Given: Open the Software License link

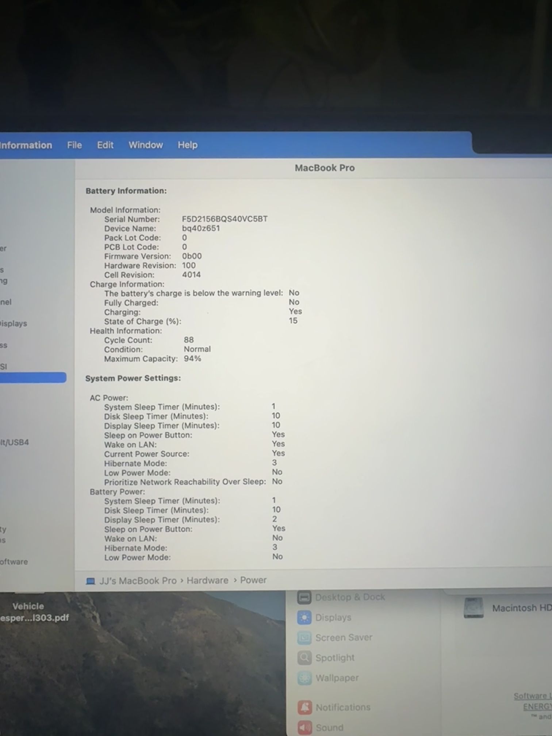Looking at the screenshot, I should click(532, 696).
